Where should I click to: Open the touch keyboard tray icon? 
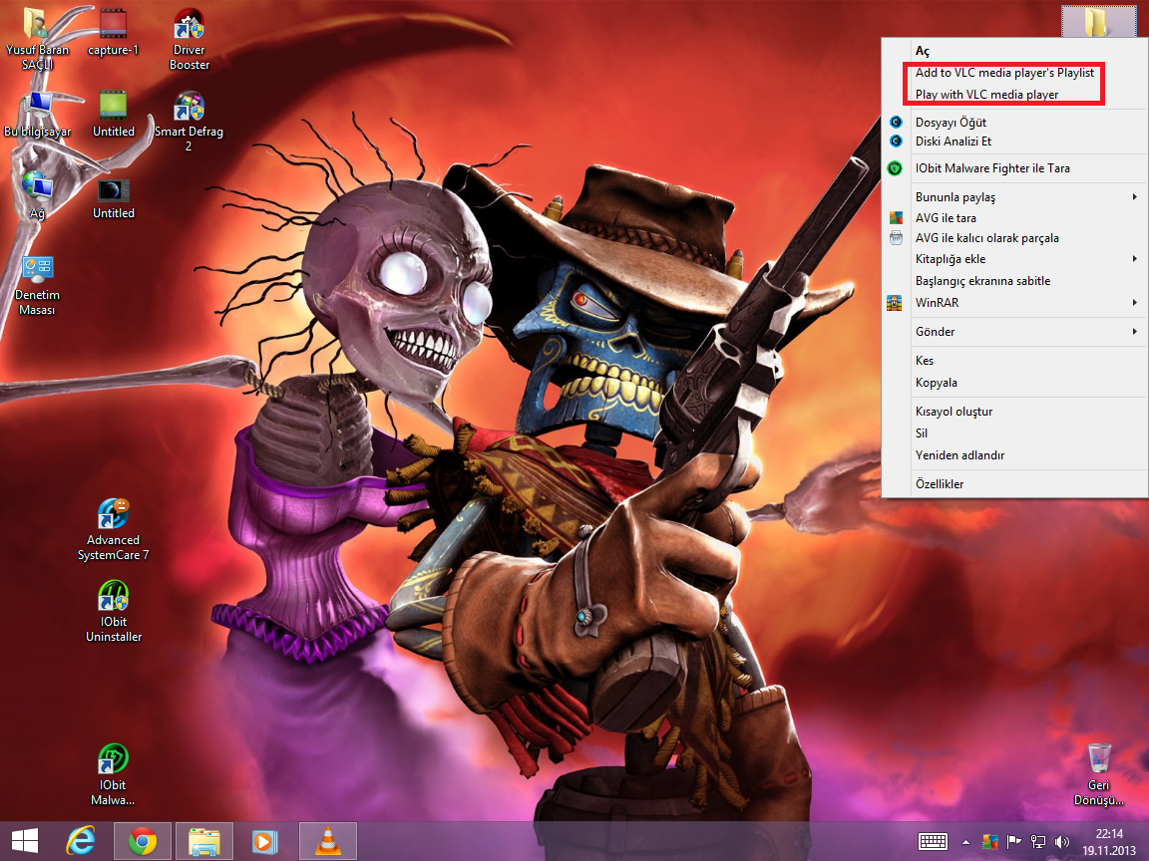pos(933,842)
